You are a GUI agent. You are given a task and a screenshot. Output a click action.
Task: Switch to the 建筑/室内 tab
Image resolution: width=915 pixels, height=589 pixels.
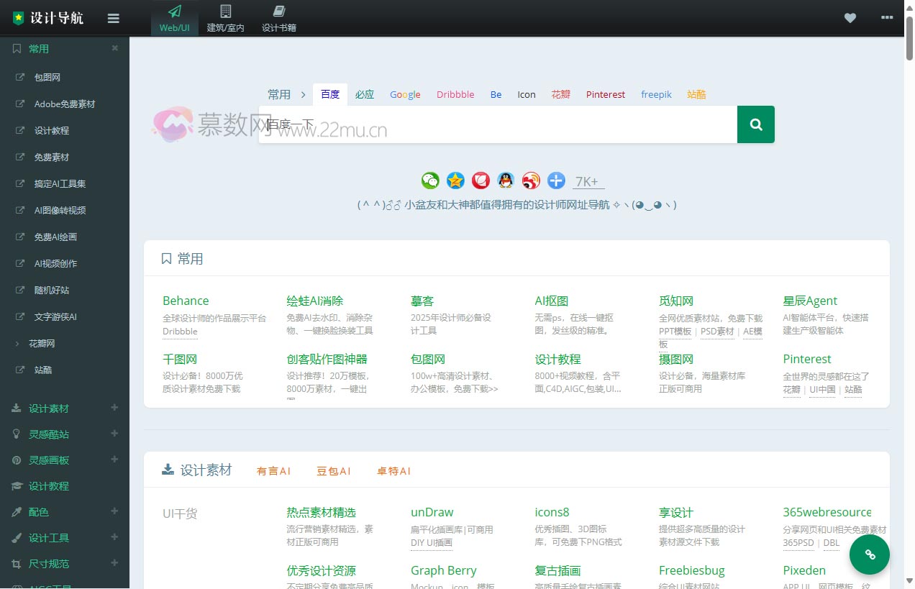[x=225, y=17]
